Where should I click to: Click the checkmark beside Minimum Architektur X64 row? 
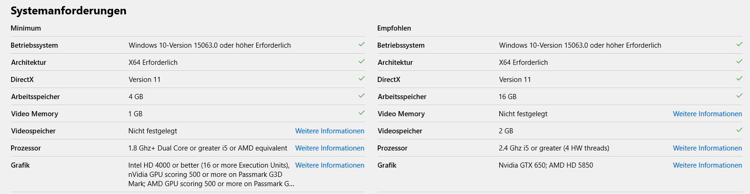362,62
